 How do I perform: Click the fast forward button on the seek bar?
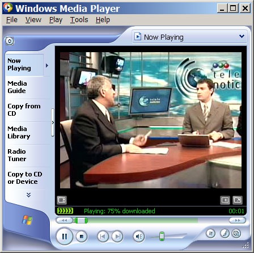[x=238, y=220]
